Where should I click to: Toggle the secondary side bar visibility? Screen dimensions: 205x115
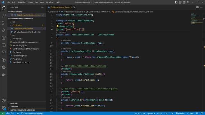184,2
